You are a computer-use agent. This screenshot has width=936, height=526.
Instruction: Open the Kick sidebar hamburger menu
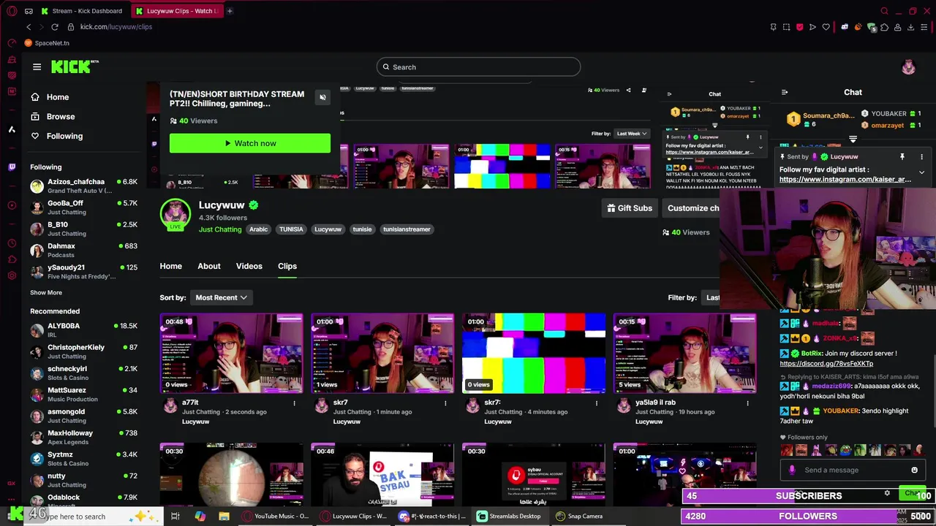coord(37,66)
